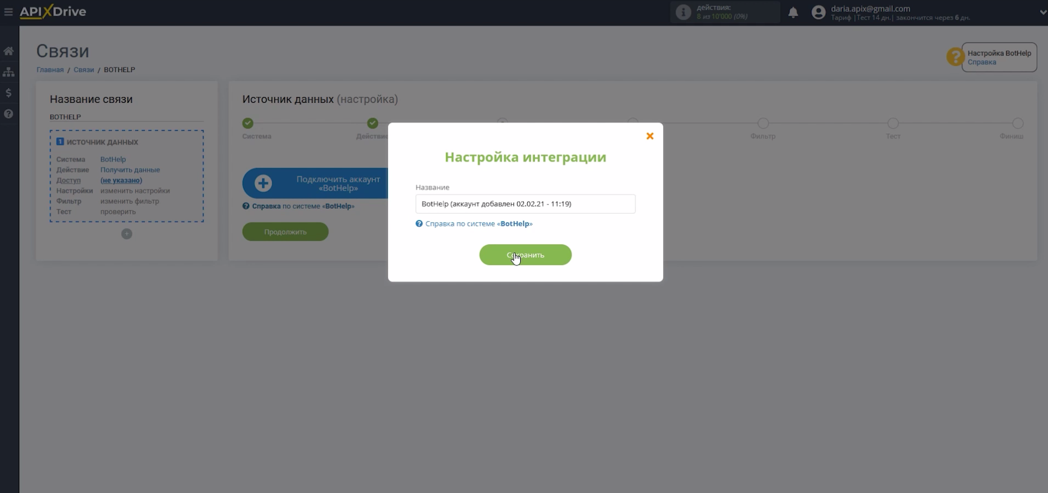Open Справка по системе BotHelp in dialog
The width and height of the screenshot is (1048, 493).
click(x=479, y=224)
